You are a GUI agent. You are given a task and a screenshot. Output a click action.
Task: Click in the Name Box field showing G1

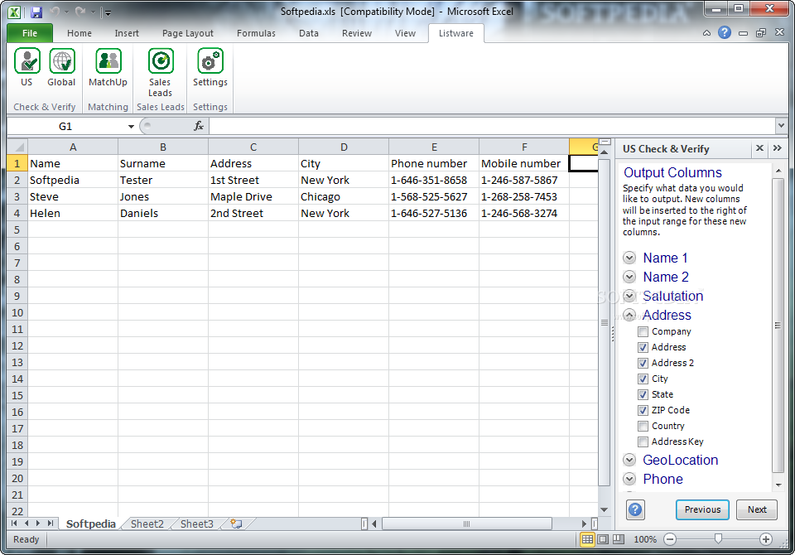click(x=65, y=126)
